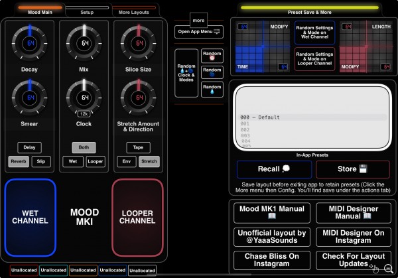Adjust the Smear knob
This screenshot has height=278, width=398.
(x=29, y=98)
